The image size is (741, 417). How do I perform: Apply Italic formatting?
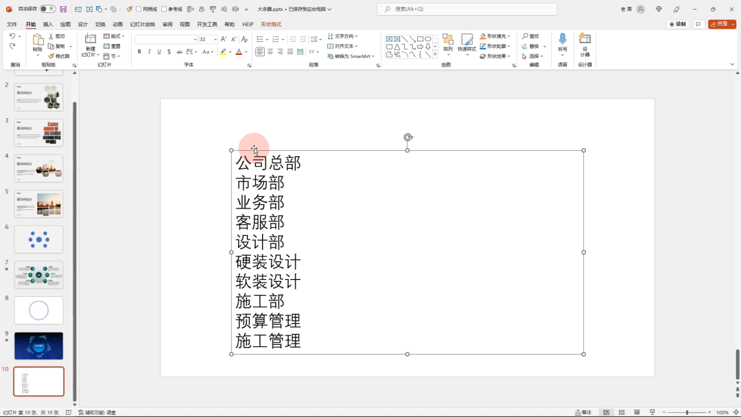150,51
